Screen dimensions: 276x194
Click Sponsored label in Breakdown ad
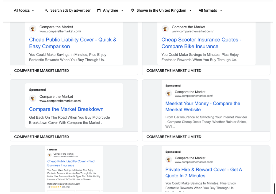pos(37,90)
